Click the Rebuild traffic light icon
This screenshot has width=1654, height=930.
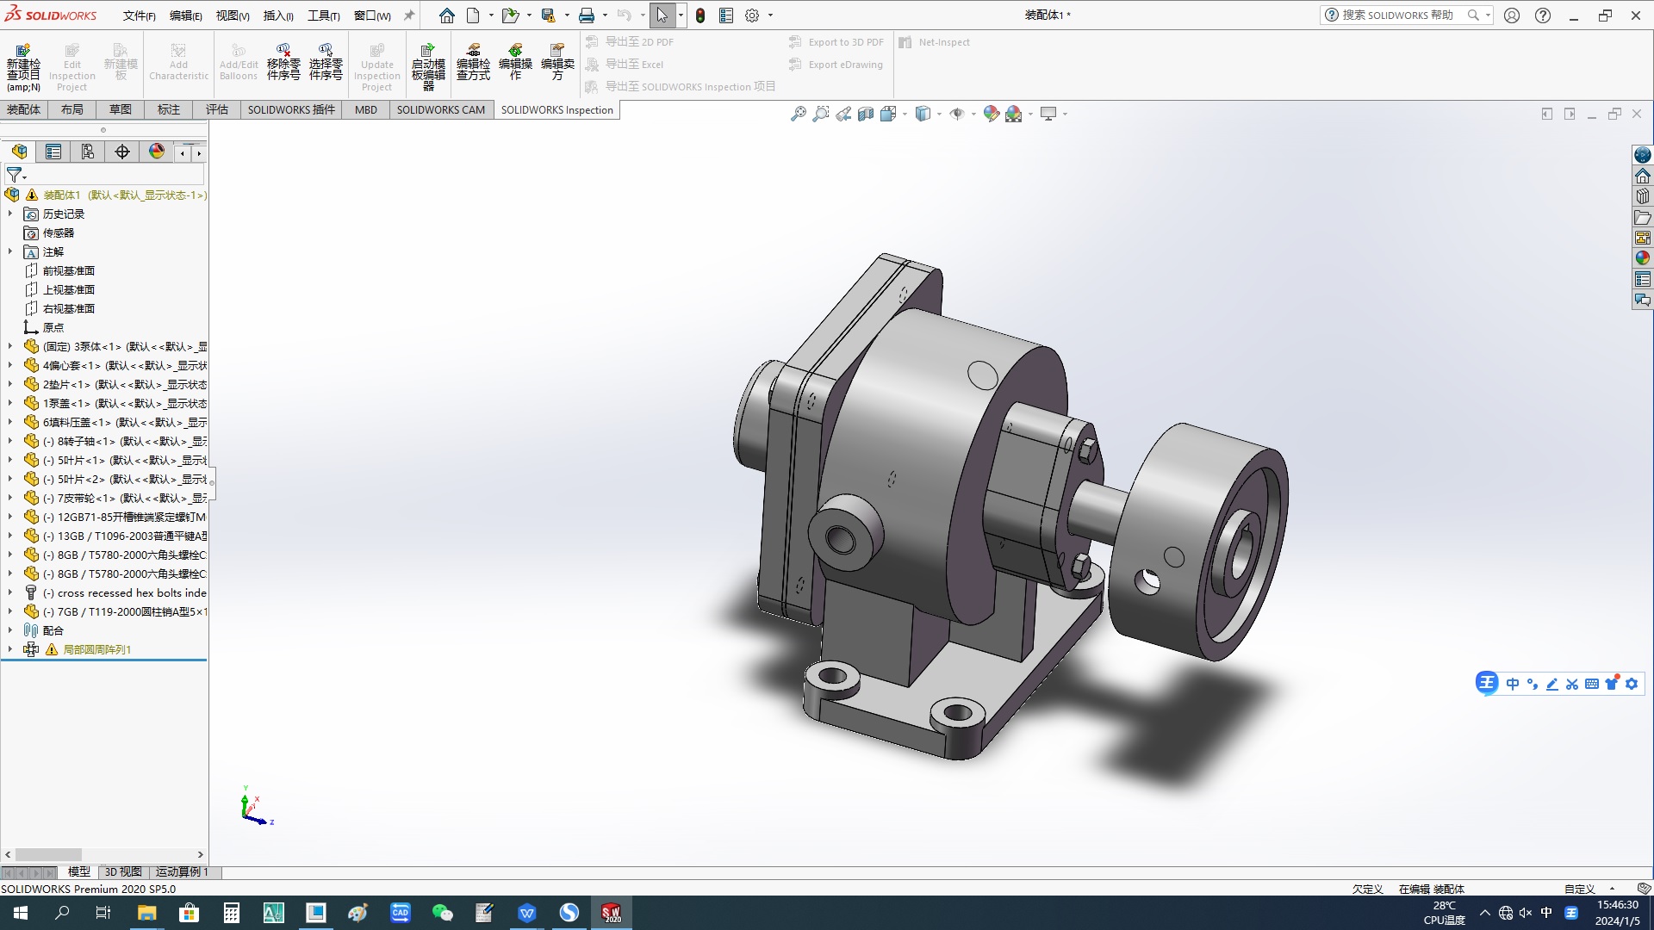pyautogui.click(x=700, y=15)
